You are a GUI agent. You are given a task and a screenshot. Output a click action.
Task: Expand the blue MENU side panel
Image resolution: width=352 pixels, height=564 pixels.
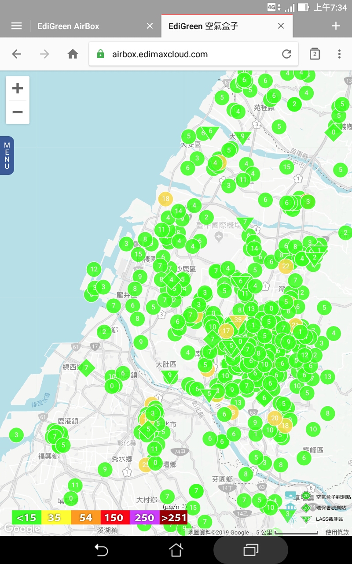(7, 156)
